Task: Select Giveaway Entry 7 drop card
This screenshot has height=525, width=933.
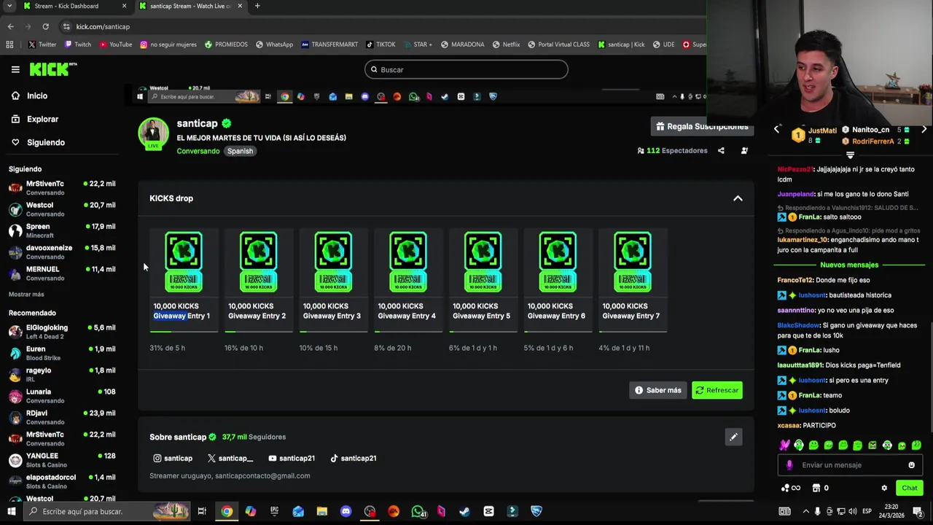Action: (633, 281)
